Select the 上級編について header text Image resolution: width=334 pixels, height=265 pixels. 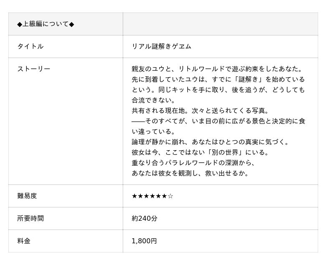point(46,24)
